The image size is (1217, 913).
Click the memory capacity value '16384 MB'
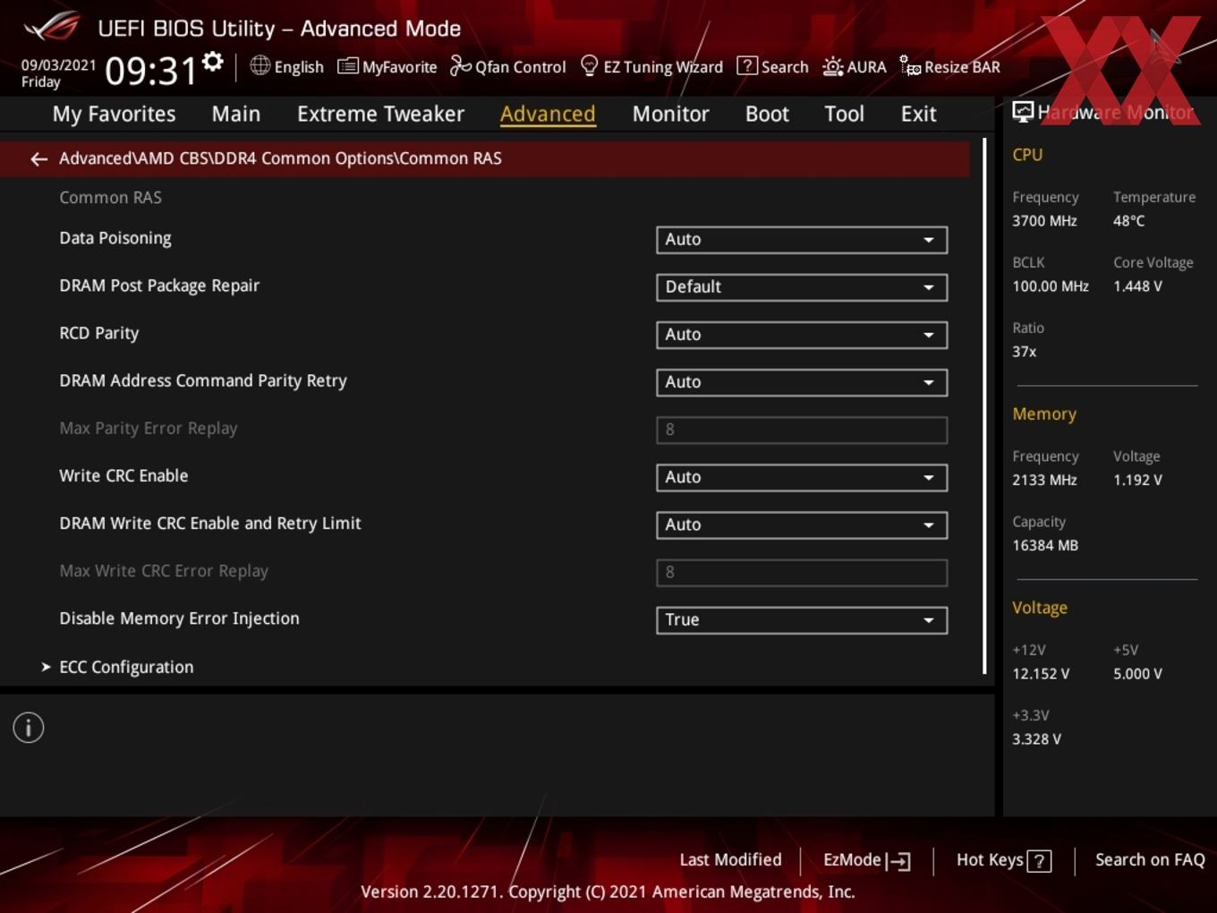coord(1045,545)
